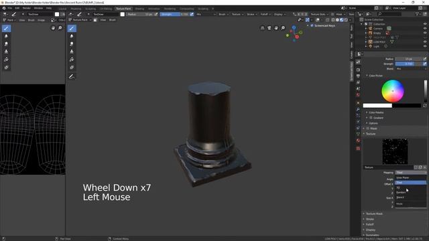429x241 pixels.
Task: Toggle visibility of Light in outliner
Action: (x=425, y=46)
